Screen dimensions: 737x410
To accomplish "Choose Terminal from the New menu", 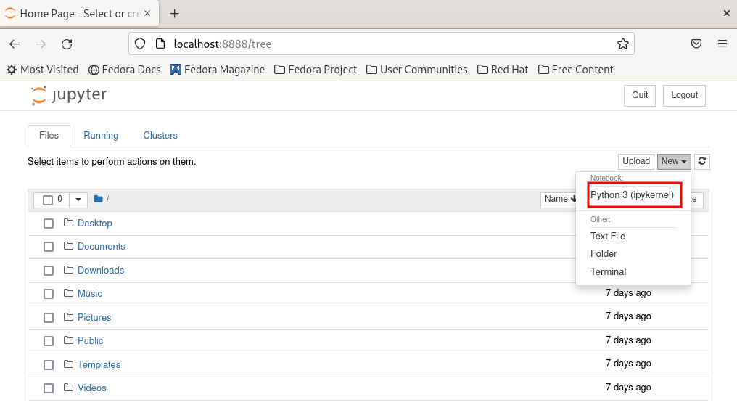I will [608, 272].
